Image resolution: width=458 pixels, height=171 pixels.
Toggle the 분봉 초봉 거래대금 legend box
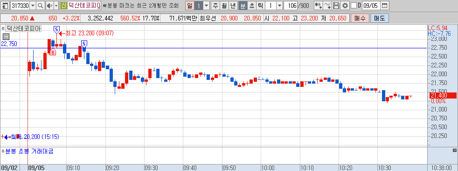click(x=3, y=151)
